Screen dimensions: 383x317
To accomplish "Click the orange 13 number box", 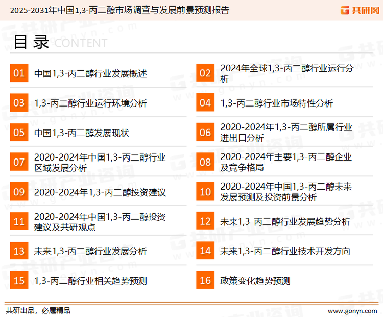I will pos(19,251).
